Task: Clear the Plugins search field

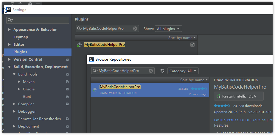Action: (135, 29)
